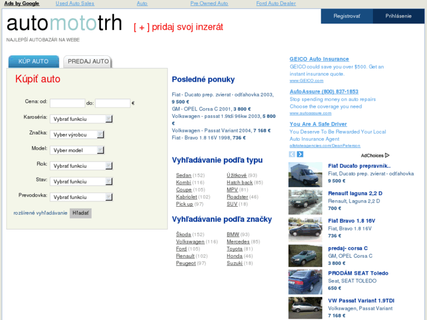Filter by Kabriolet body type
This screenshot has height=320, width=427.
click(x=186, y=197)
